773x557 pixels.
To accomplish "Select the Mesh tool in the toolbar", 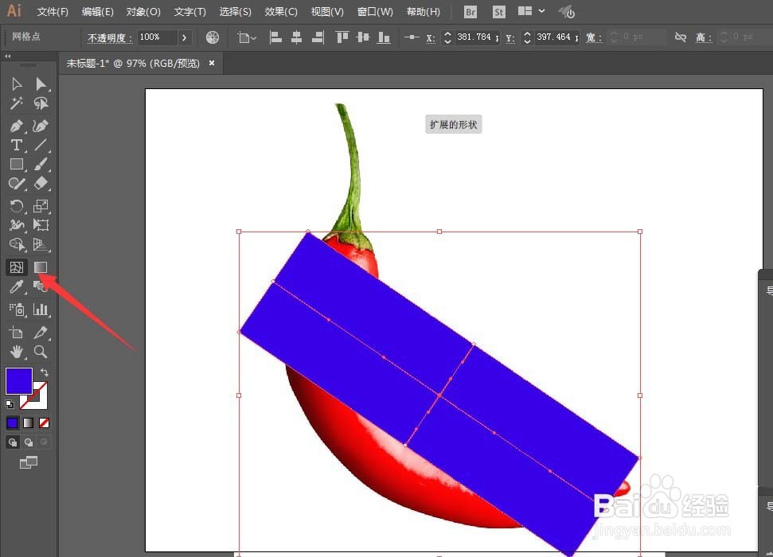I will tap(16, 267).
